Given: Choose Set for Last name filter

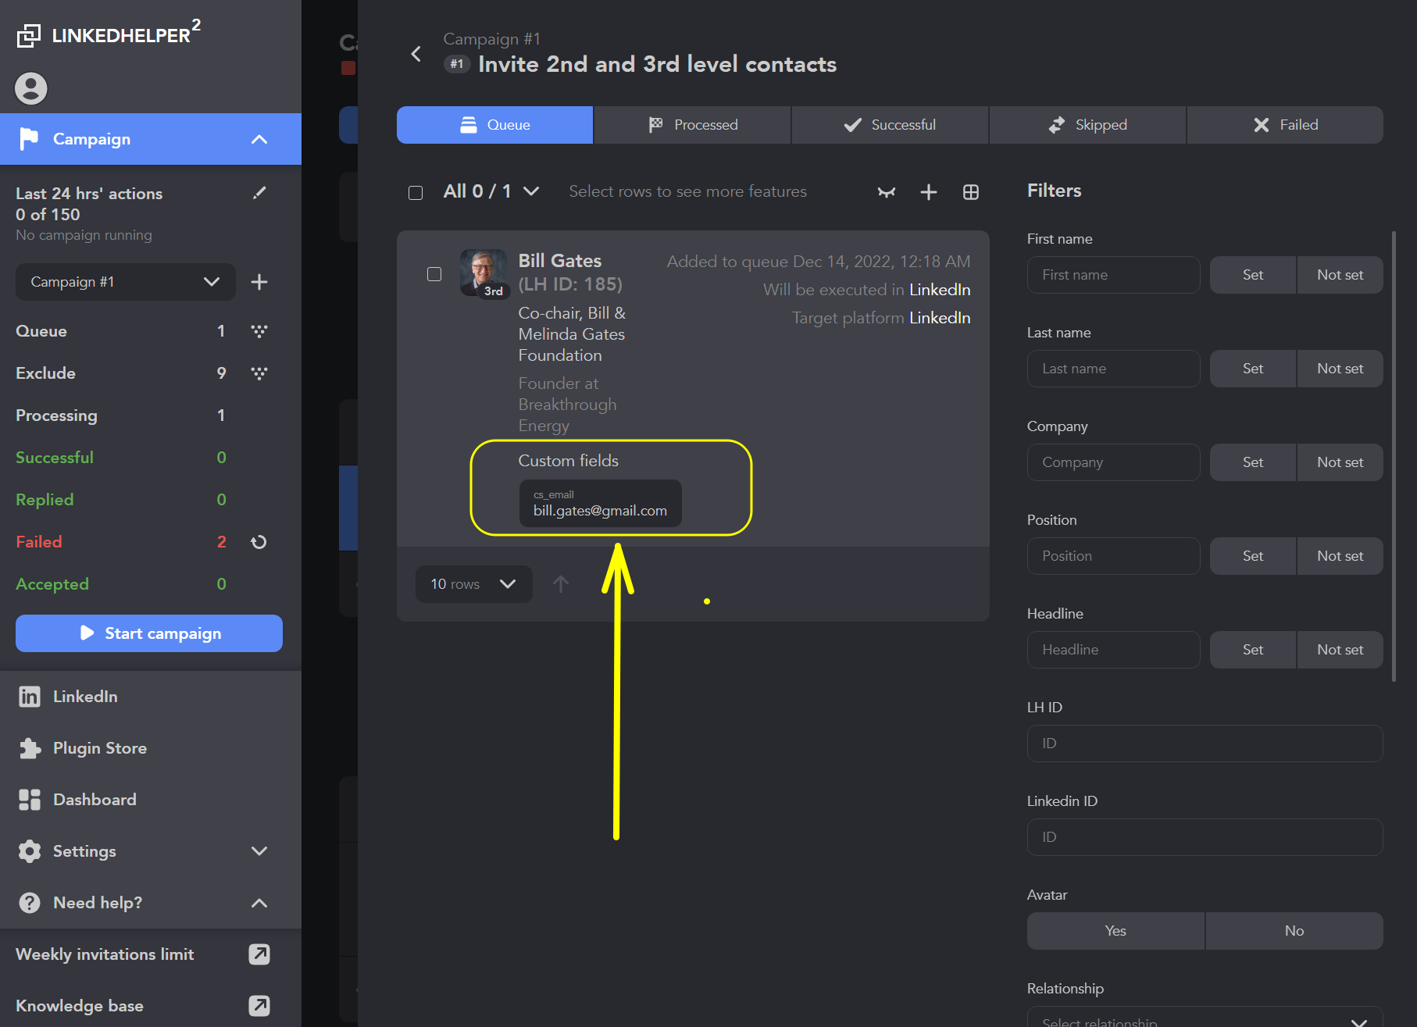Looking at the screenshot, I should [1253, 369].
